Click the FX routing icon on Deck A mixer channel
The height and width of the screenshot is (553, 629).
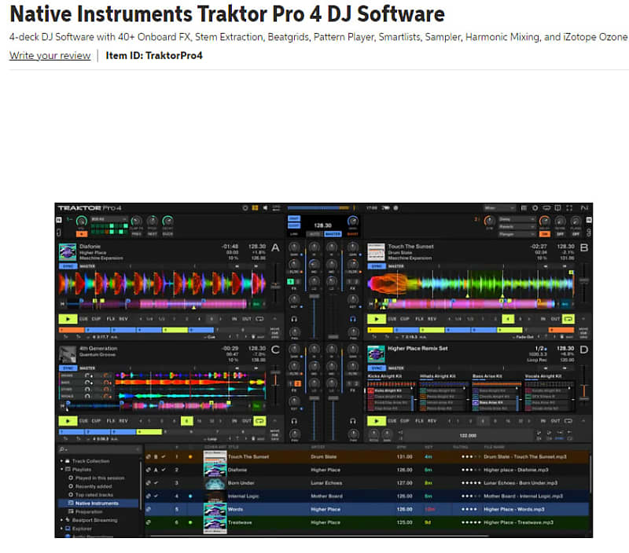290,281
